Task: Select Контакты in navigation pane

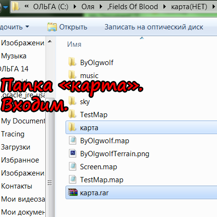Action: 16,186
